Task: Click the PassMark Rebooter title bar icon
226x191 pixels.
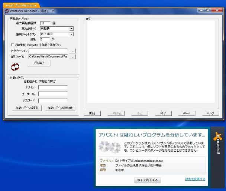Action: 7,11
